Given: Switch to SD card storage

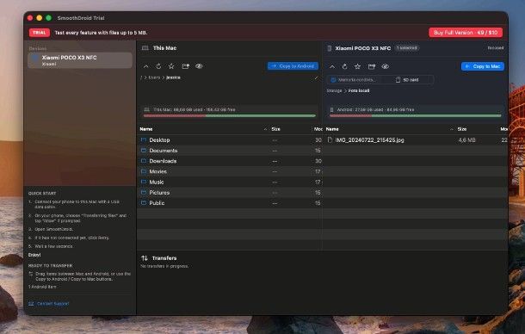Looking at the screenshot, I should (407, 80).
